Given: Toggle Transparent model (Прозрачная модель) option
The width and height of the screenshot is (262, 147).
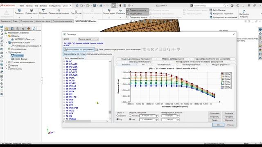Looking at the screenshot, I should click(x=137, y=17).
